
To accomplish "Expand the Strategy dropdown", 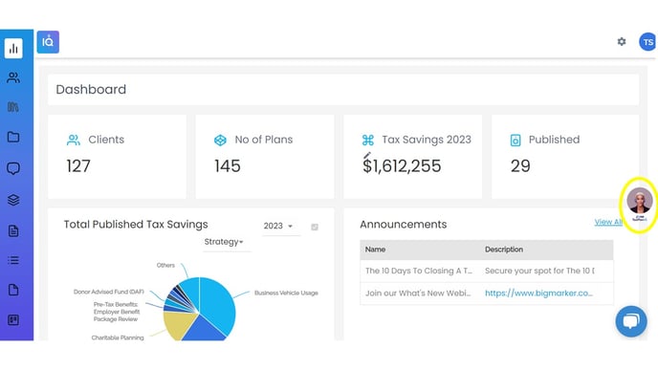I will point(224,242).
